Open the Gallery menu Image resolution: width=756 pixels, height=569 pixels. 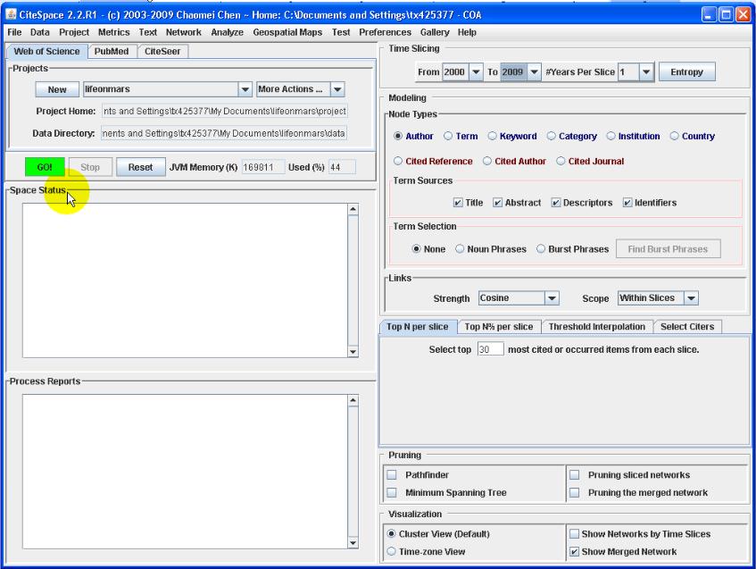[x=435, y=32]
